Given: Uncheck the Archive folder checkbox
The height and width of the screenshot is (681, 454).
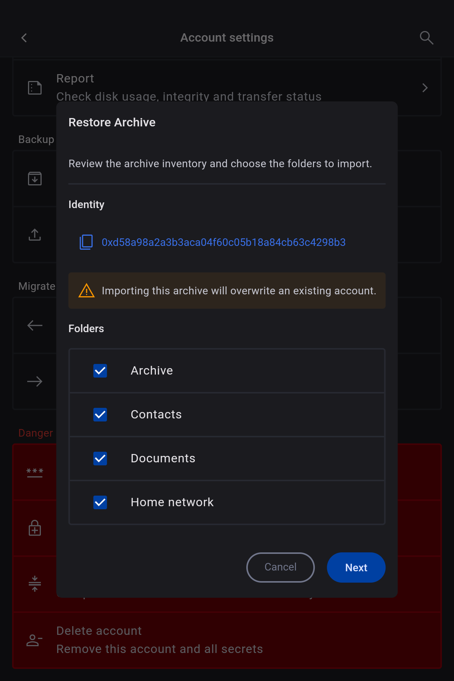Looking at the screenshot, I should (100, 371).
